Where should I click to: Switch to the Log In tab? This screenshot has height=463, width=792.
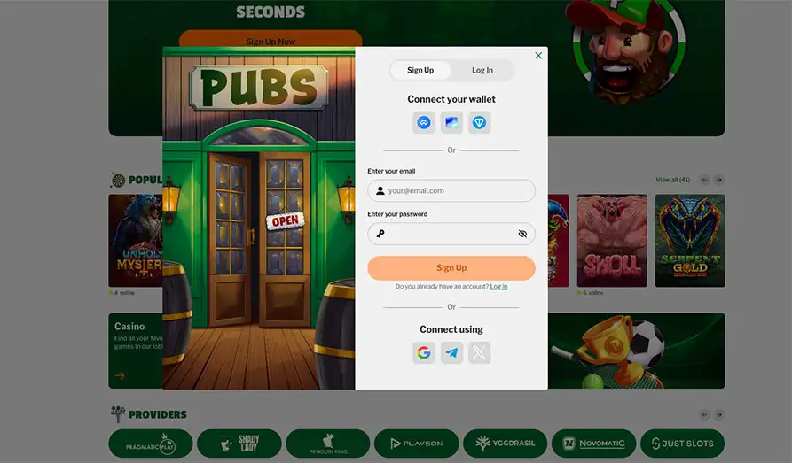point(482,70)
